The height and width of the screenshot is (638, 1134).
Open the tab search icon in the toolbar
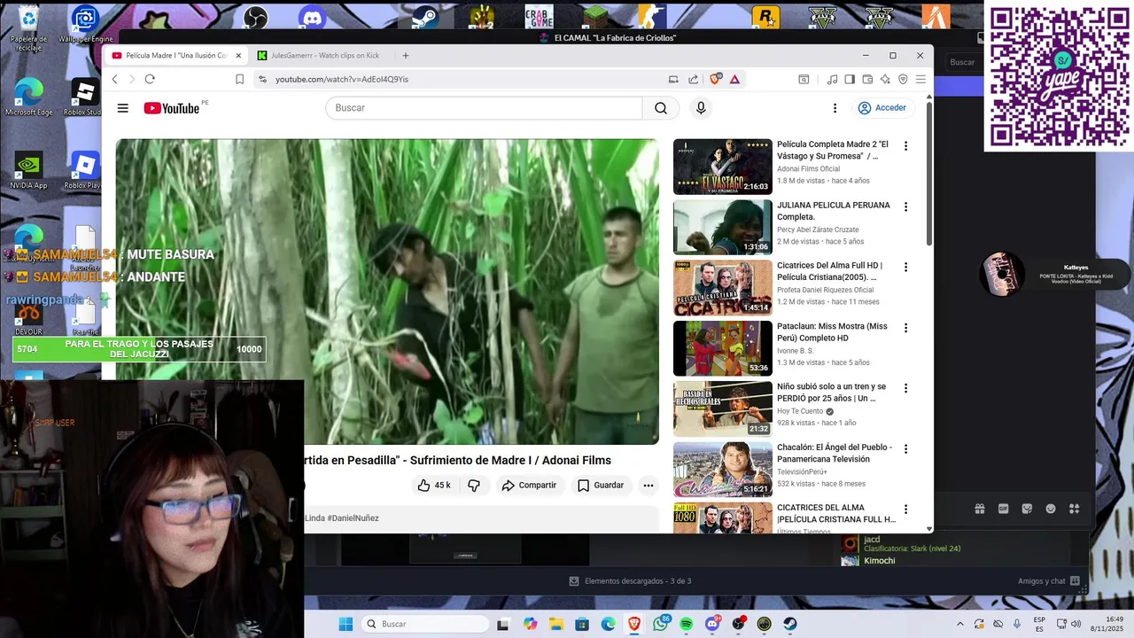coord(804,79)
